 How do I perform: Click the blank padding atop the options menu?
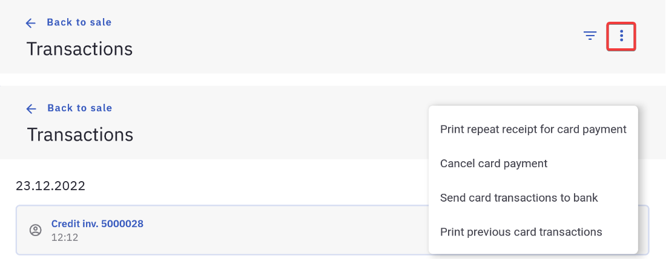click(x=533, y=111)
